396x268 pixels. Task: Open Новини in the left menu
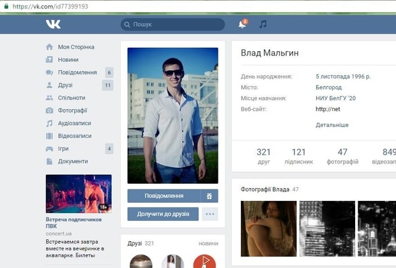(68, 59)
